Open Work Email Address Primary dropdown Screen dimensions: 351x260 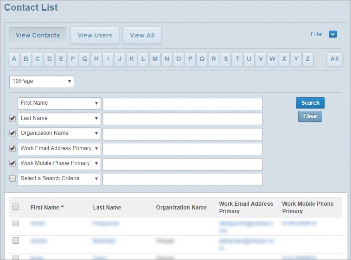click(59, 149)
